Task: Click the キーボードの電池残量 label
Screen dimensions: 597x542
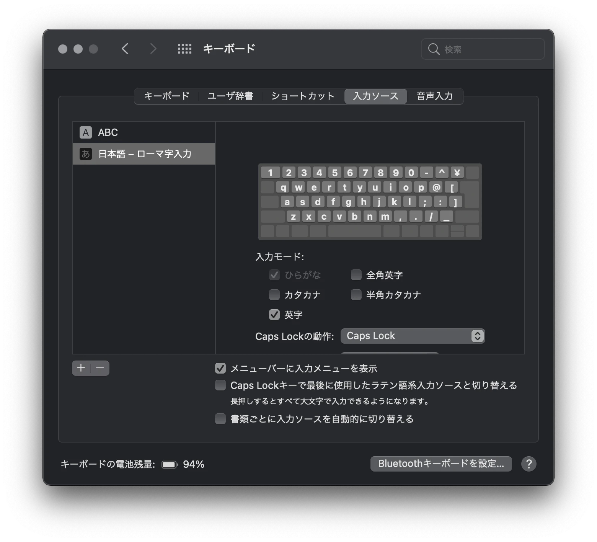Action: coord(108,464)
